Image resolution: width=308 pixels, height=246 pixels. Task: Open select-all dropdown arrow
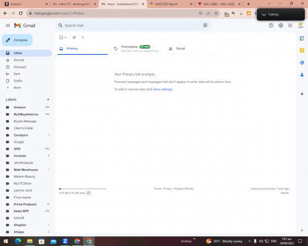[65, 38]
